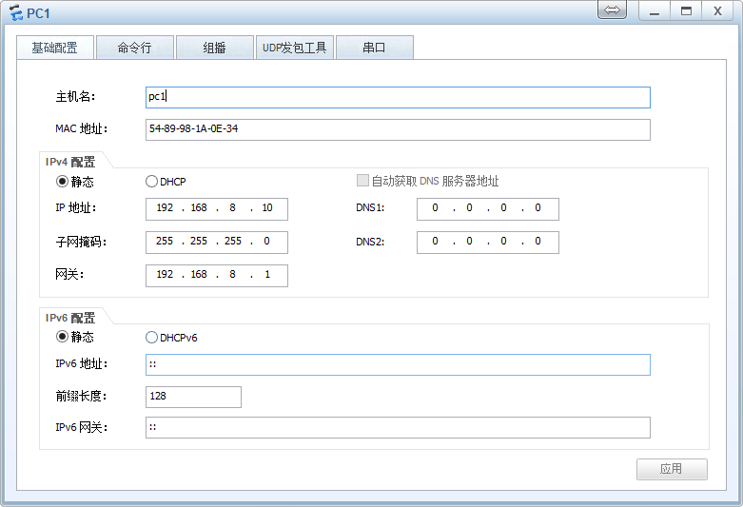
Task: Switch to the UDP发包工具 tab
Action: coord(295,48)
